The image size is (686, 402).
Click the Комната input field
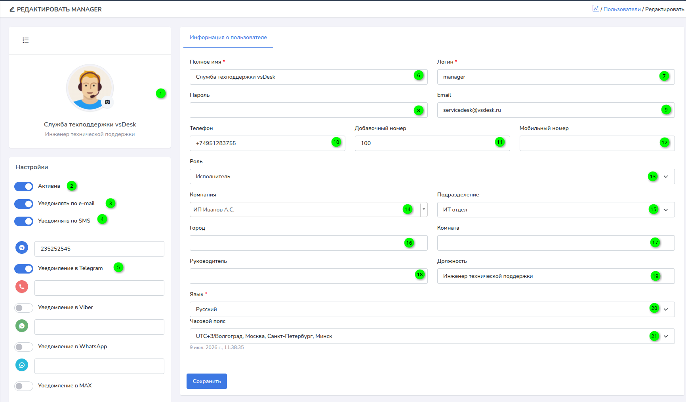point(556,243)
